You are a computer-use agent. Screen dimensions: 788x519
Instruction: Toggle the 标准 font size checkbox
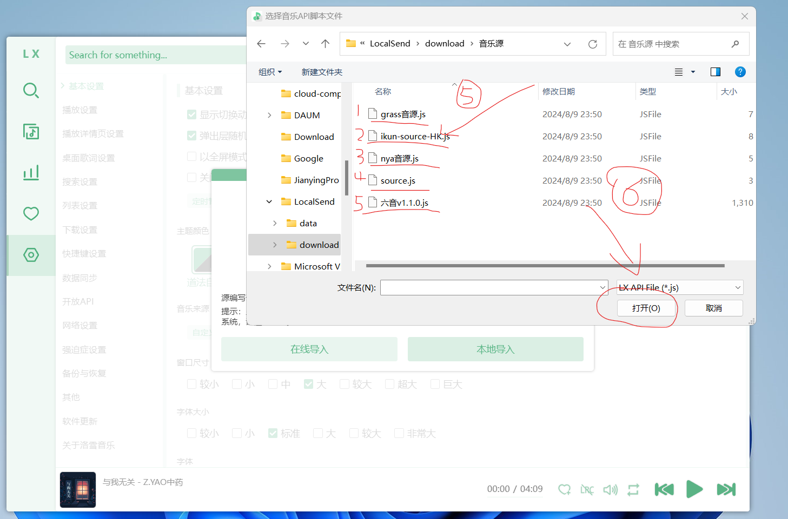coord(273,433)
